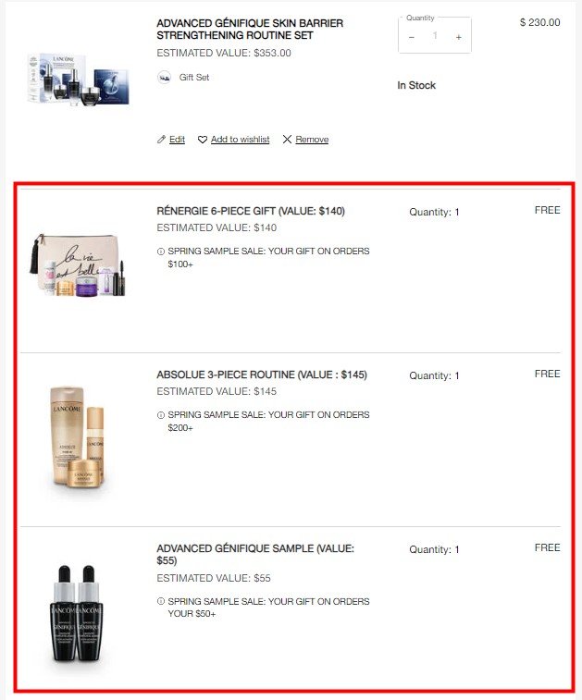Click info icon on Génifique sample promo
582x700 pixels.
click(x=161, y=601)
